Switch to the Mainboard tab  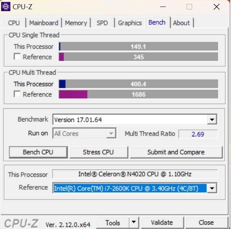44,23
